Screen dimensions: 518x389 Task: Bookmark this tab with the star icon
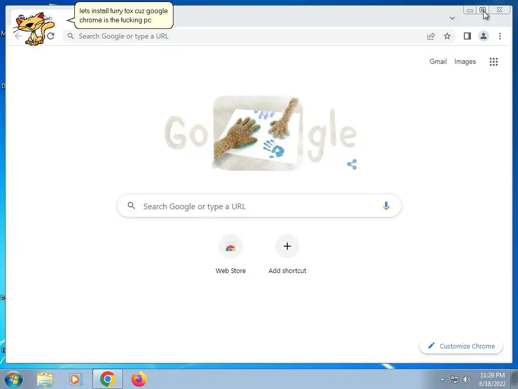click(x=447, y=36)
